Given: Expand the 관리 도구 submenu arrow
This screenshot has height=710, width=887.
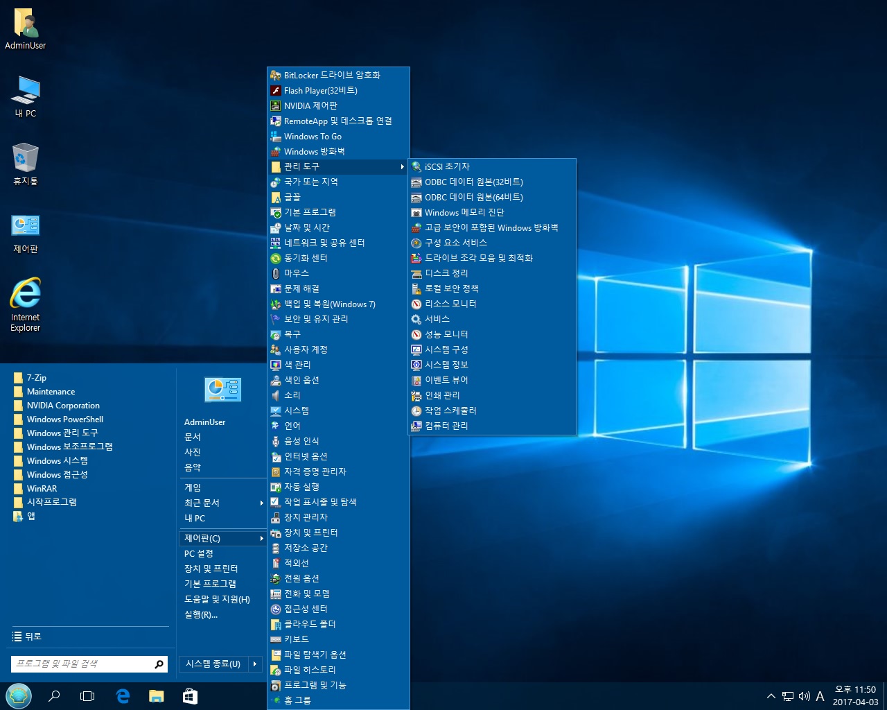Looking at the screenshot, I should coord(402,166).
